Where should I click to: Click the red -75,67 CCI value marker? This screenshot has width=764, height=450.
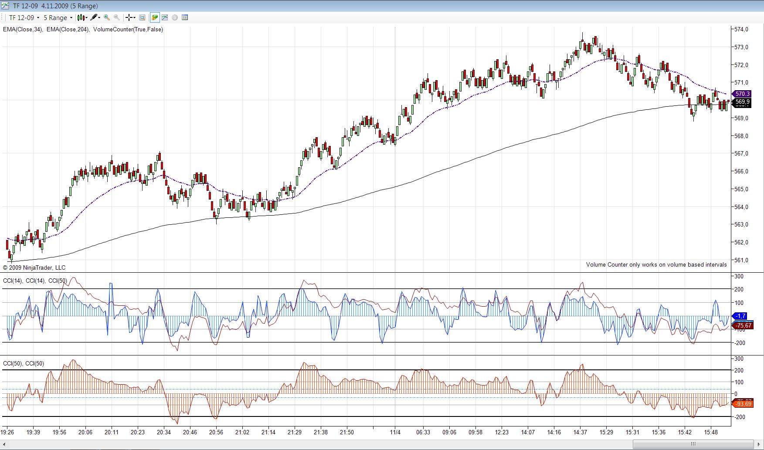[743, 325]
